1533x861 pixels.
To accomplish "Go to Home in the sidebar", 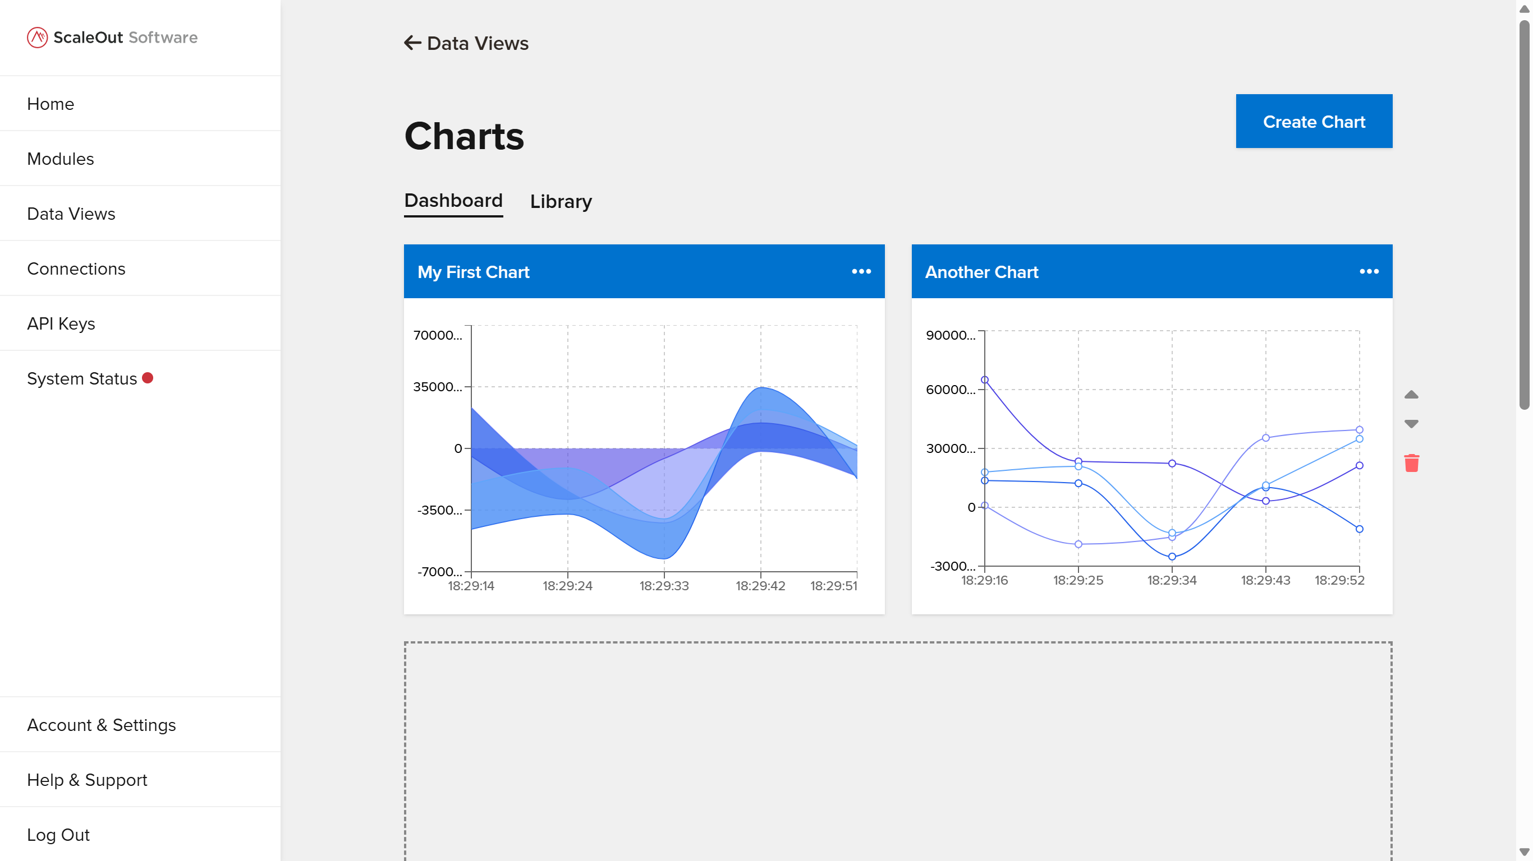I will [140, 104].
